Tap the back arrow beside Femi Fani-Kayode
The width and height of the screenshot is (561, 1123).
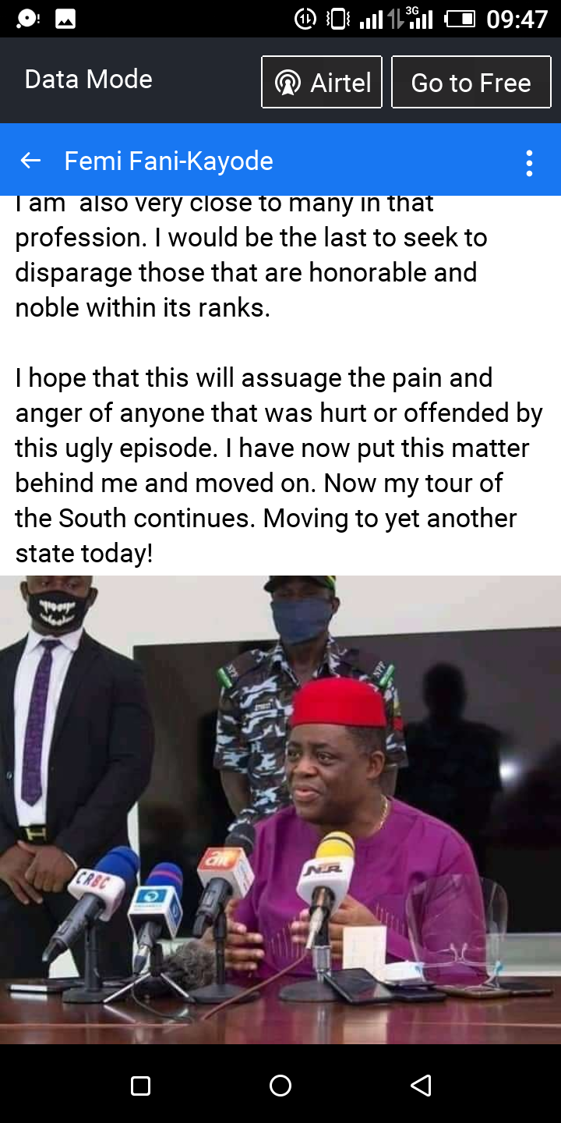click(x=30, y=161)
